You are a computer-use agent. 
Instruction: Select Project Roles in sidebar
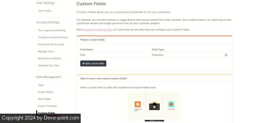[45, 92]
